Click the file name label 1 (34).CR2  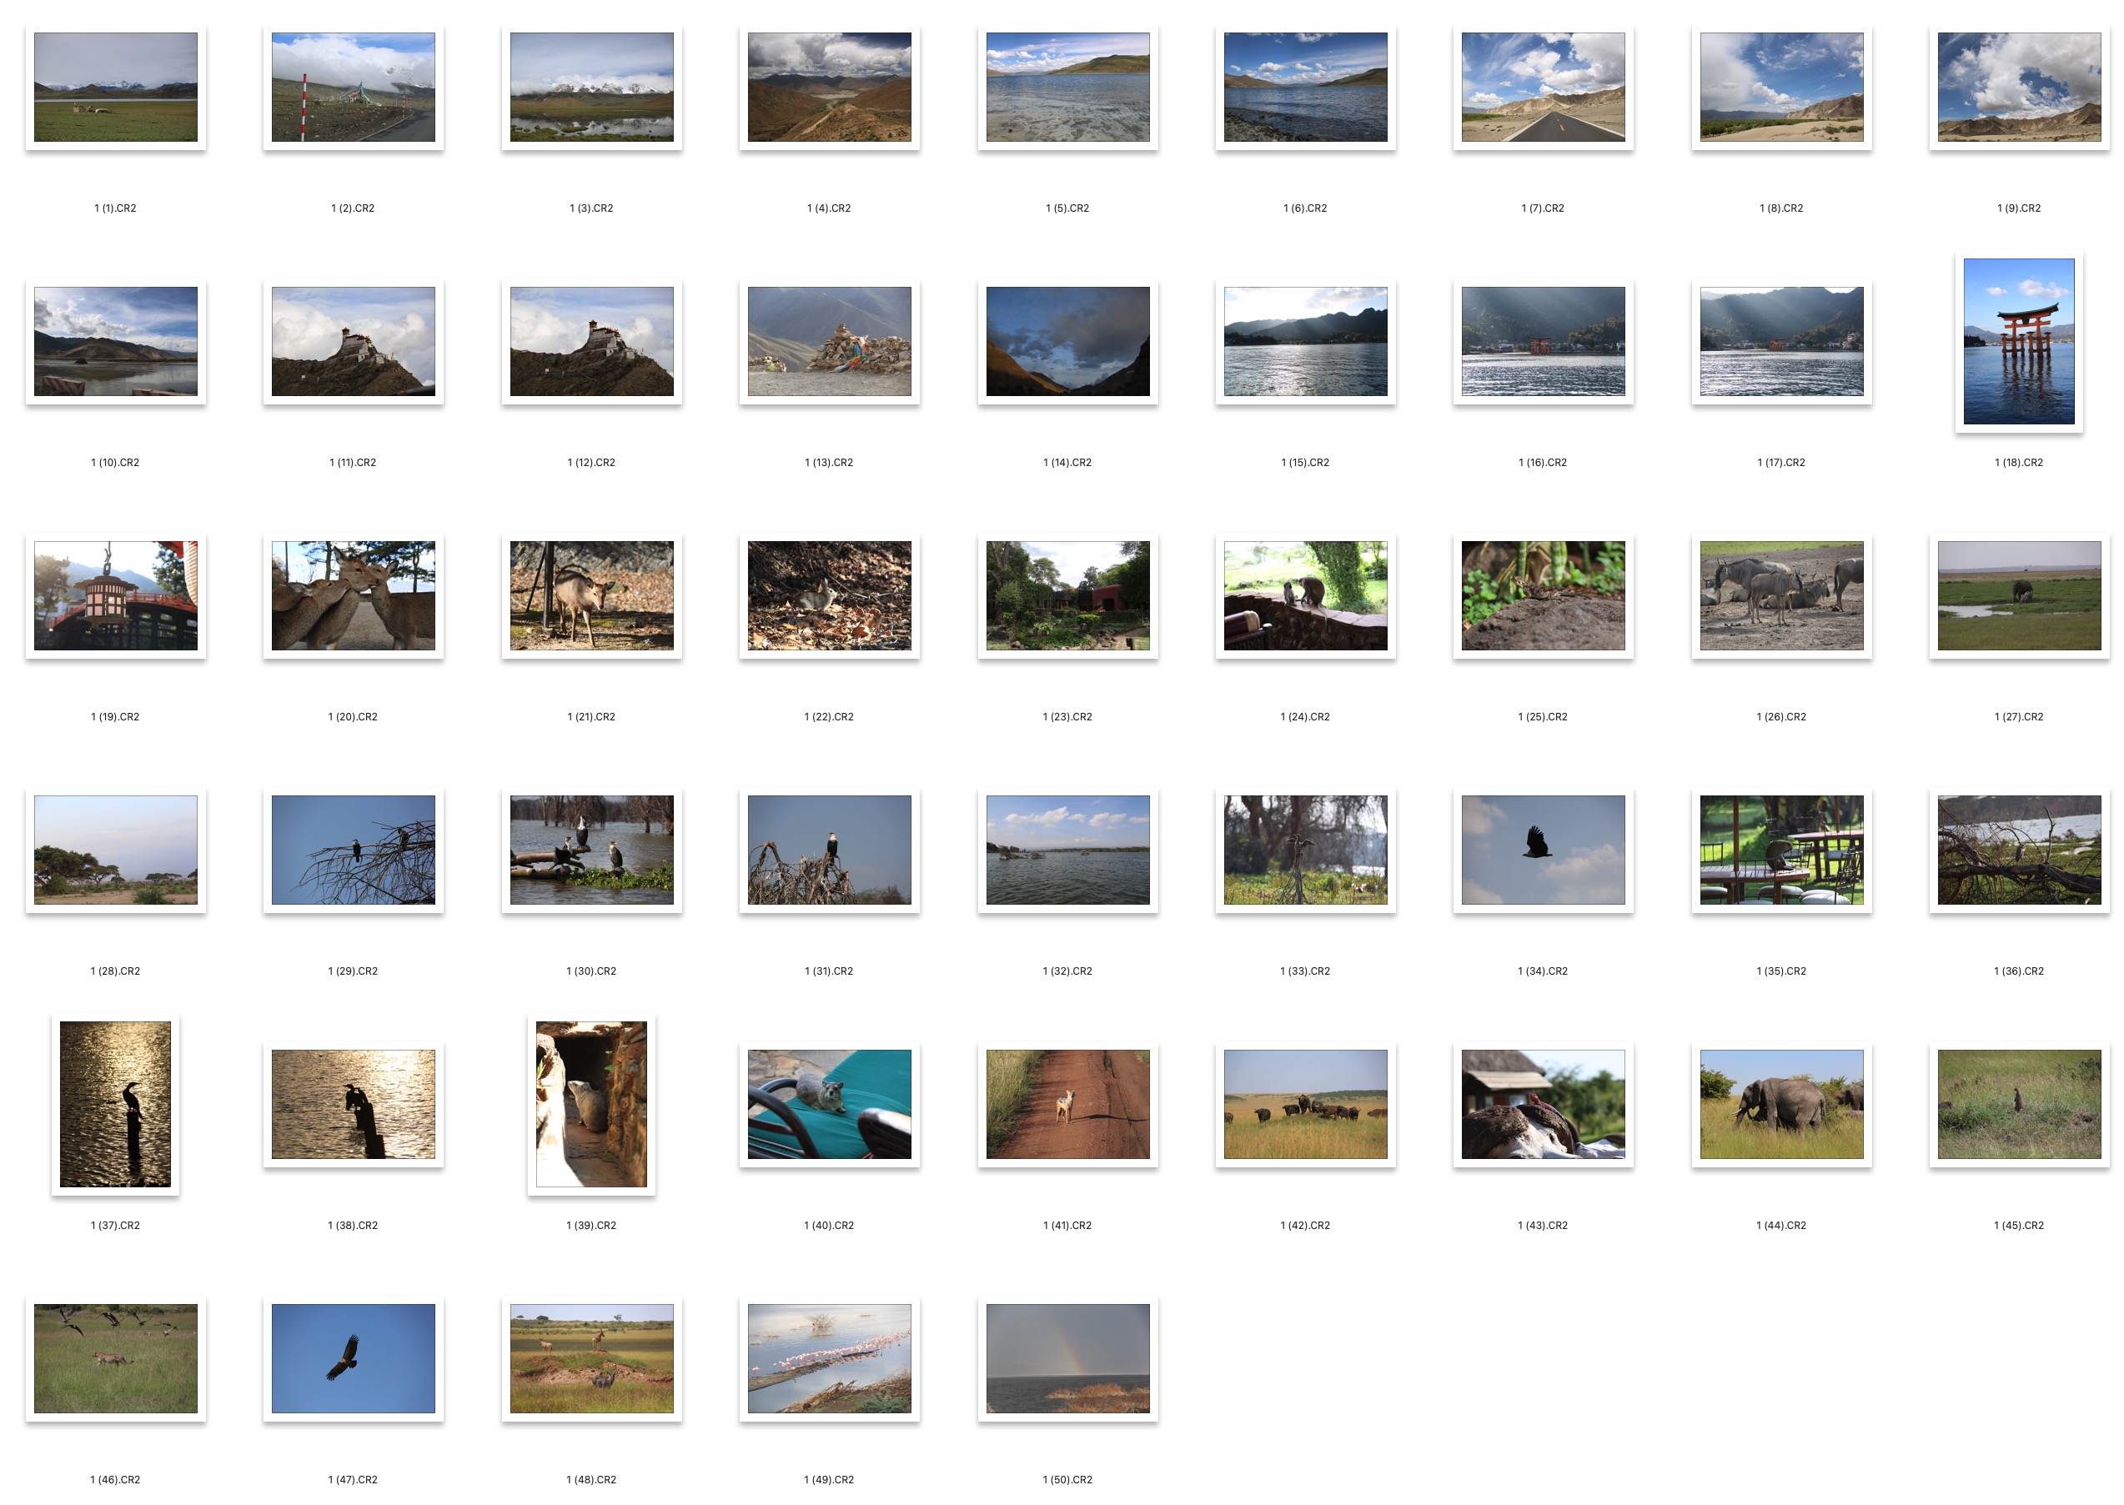click(1542, 971)
